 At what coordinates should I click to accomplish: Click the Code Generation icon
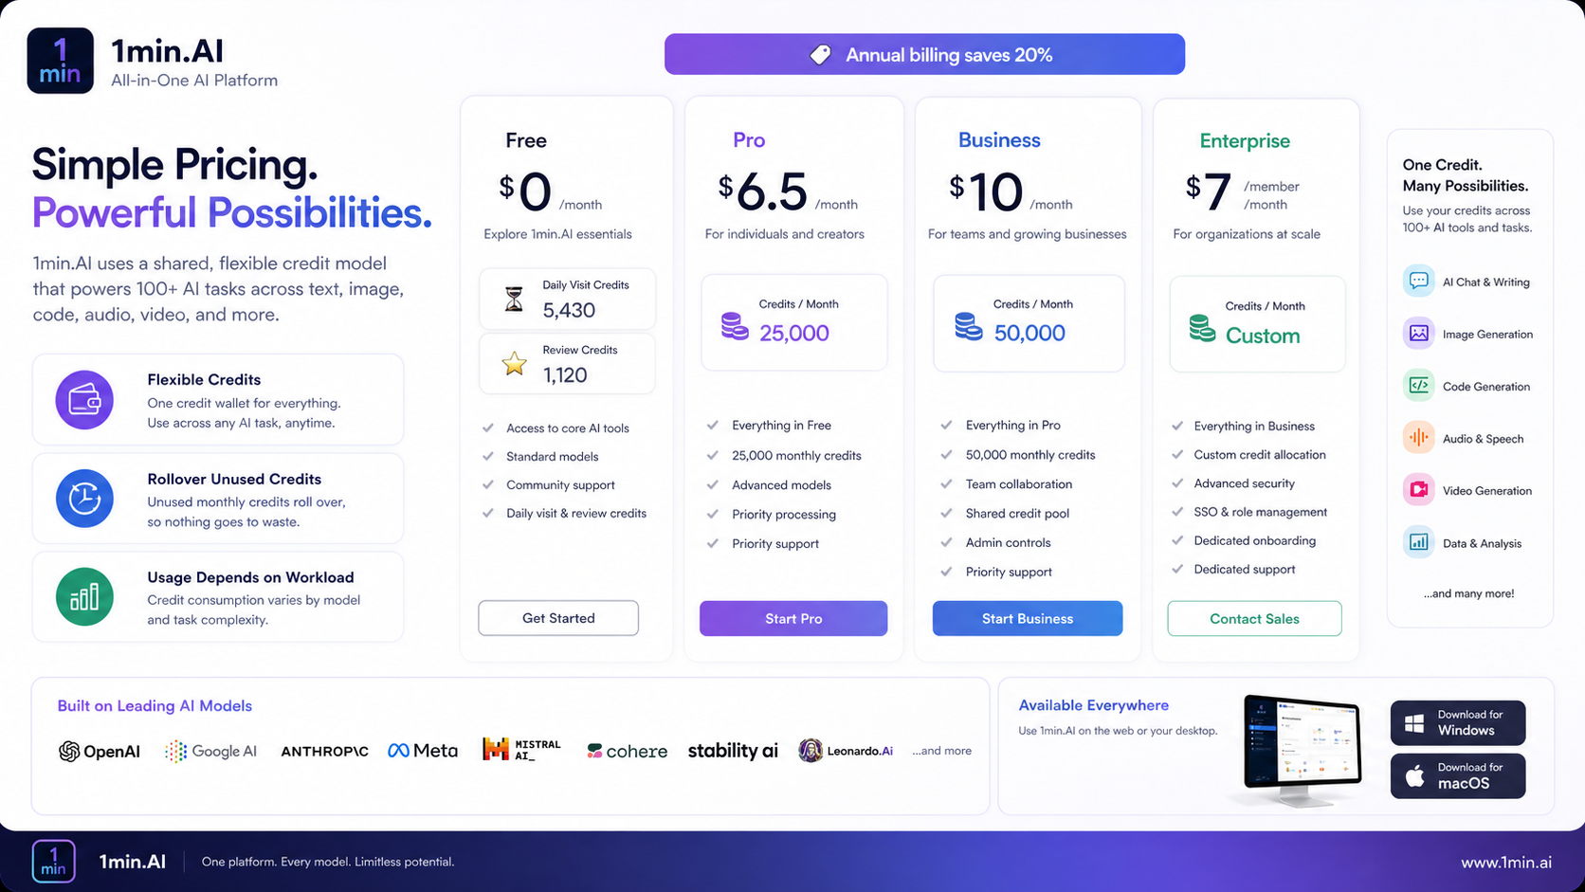[1418, 386]
